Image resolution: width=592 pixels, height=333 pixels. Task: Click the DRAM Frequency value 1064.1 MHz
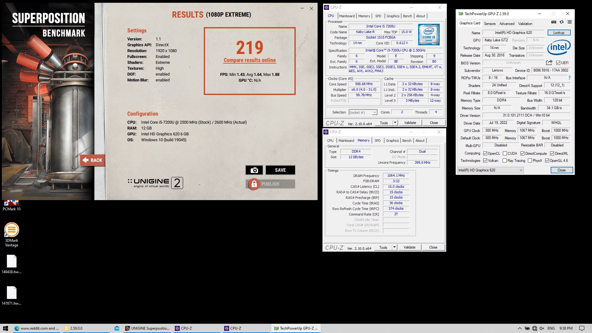396,175
